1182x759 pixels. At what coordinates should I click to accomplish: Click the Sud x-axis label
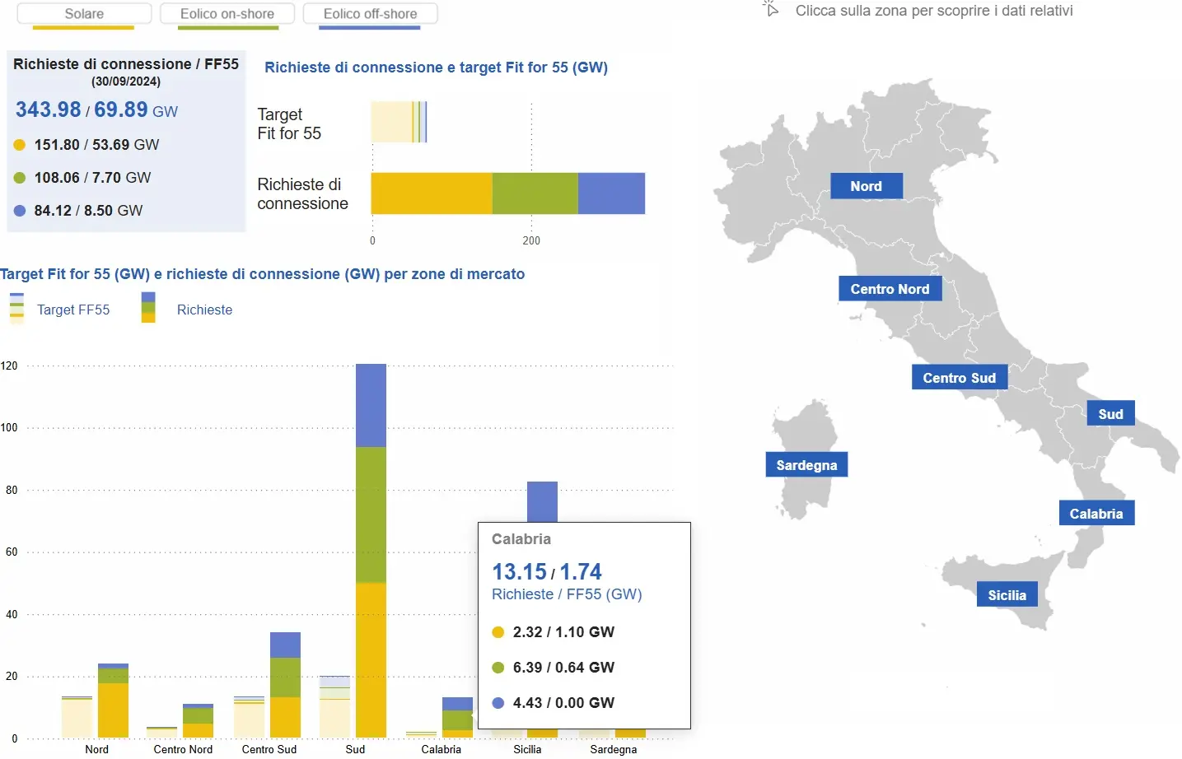[x=355, y=749]
